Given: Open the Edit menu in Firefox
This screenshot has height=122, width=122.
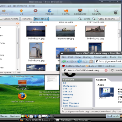Looking at the screenshot, I should point(70,57).
